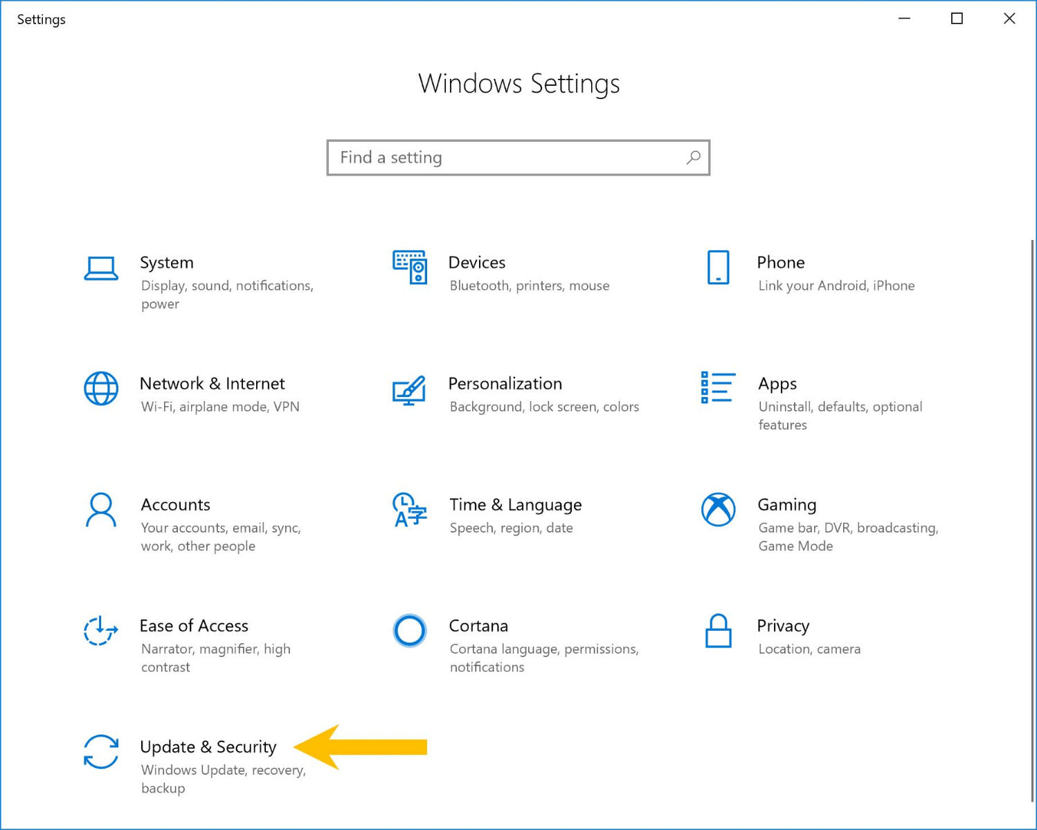Select the Ease of Access title

pyautogui.click(x=194, y=626)
